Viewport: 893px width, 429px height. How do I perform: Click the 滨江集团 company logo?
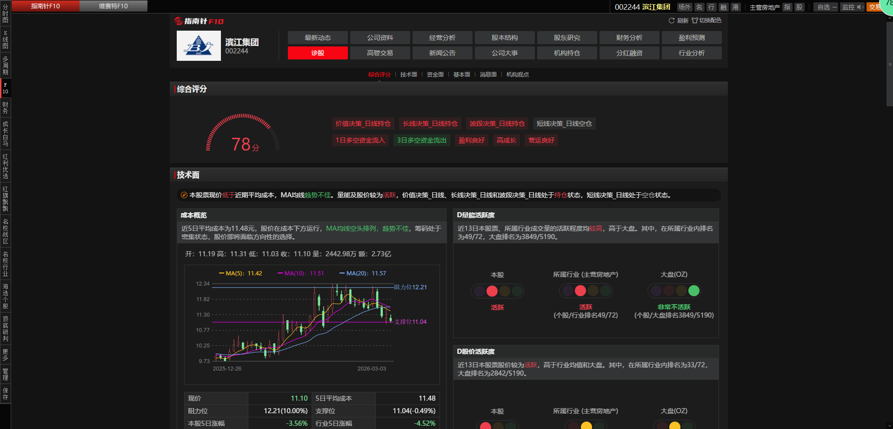(199, 45)
